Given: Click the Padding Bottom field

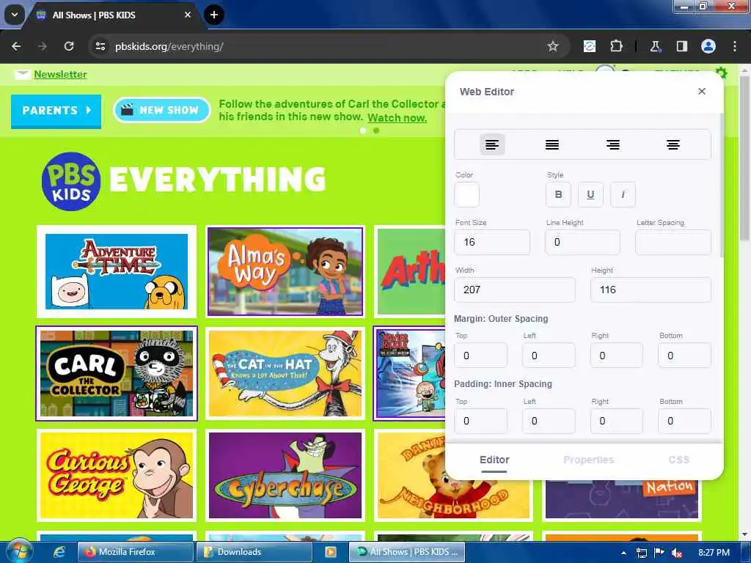Looking at the screenshot, I should [x=684, y=421].
